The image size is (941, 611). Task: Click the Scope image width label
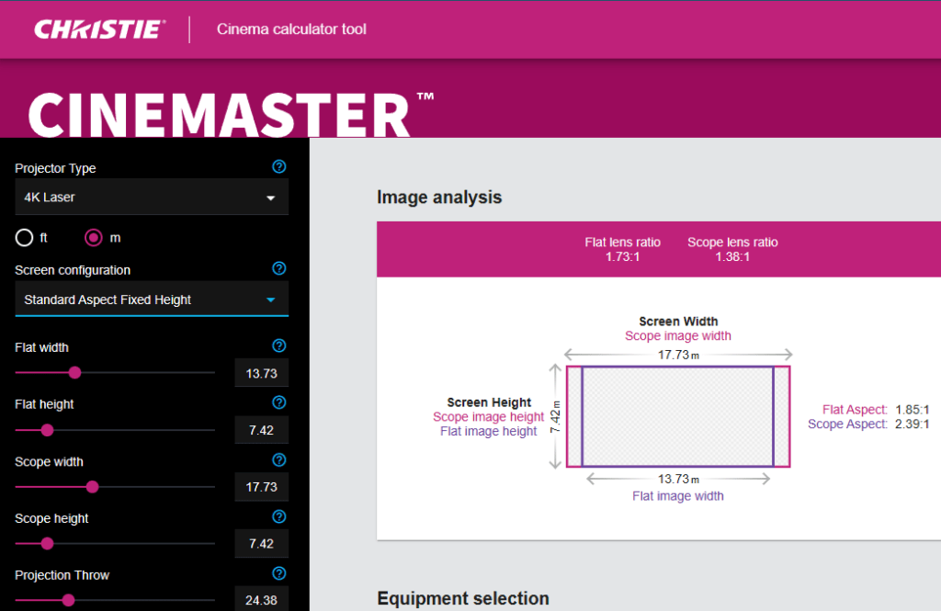coord(678,335)
